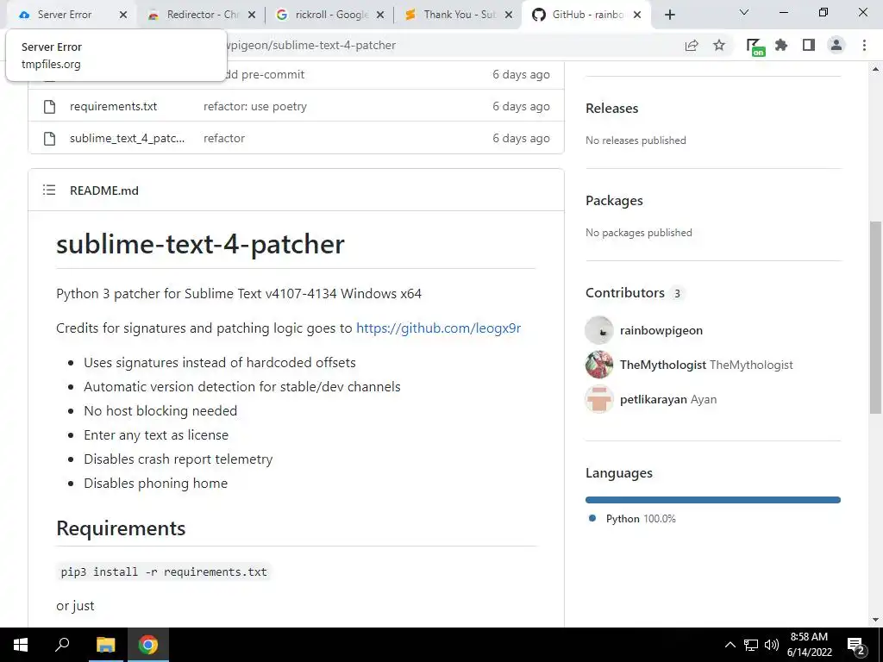883x662 pixels.
Task: Select the GitHub rainbowpigeon tab
Action: 586,15
